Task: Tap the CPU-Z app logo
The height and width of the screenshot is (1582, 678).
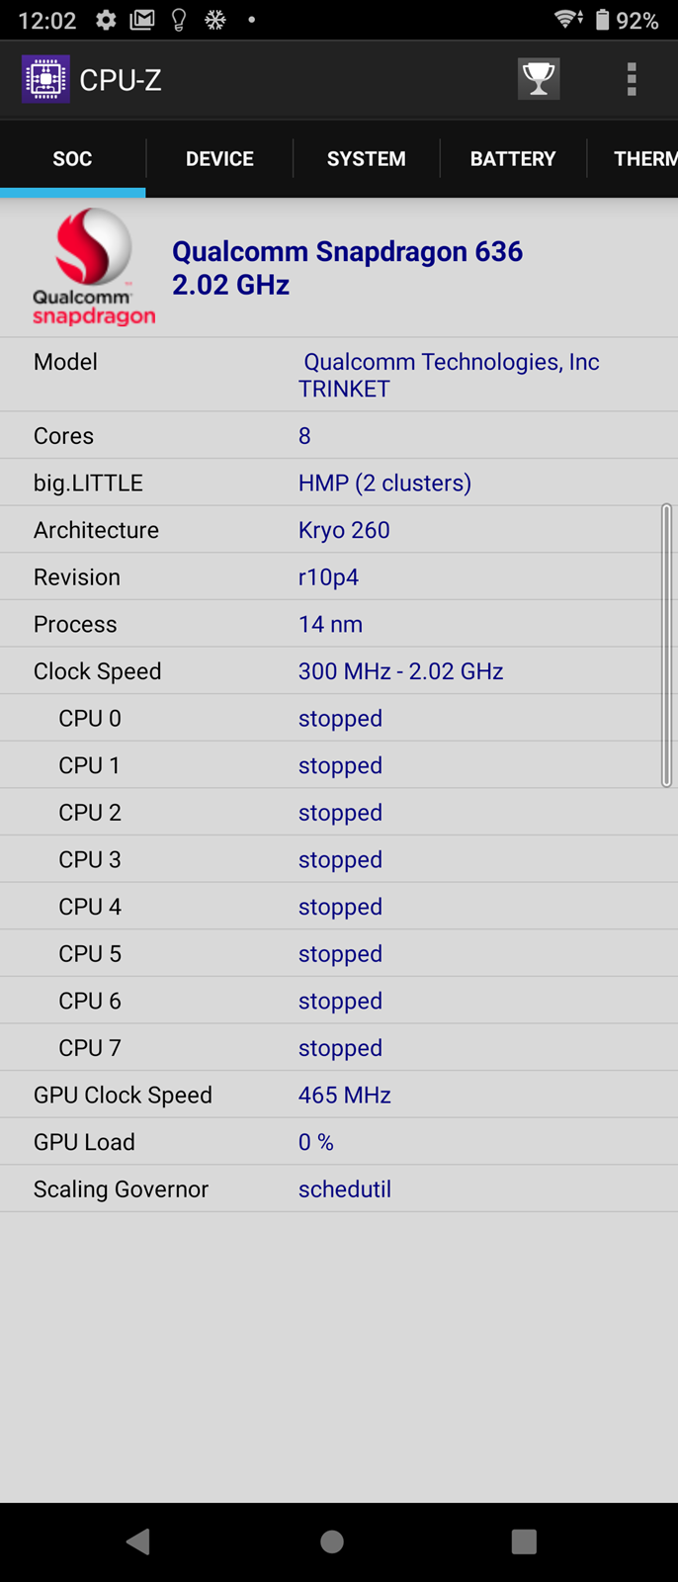Action: point(45,79)
